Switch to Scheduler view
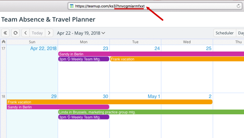 tap(224, 33)
